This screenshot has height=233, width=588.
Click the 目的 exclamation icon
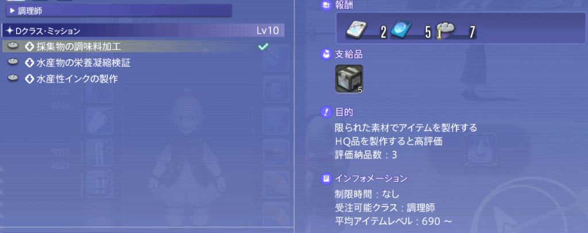coord(326,112)
